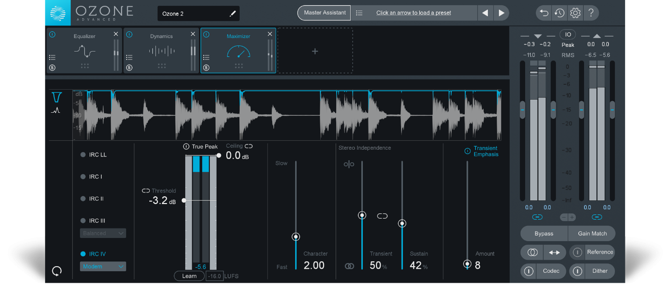Solo the Dynamics module
The height and width of the screenshot is (288, 670).
tap(129, 68)
